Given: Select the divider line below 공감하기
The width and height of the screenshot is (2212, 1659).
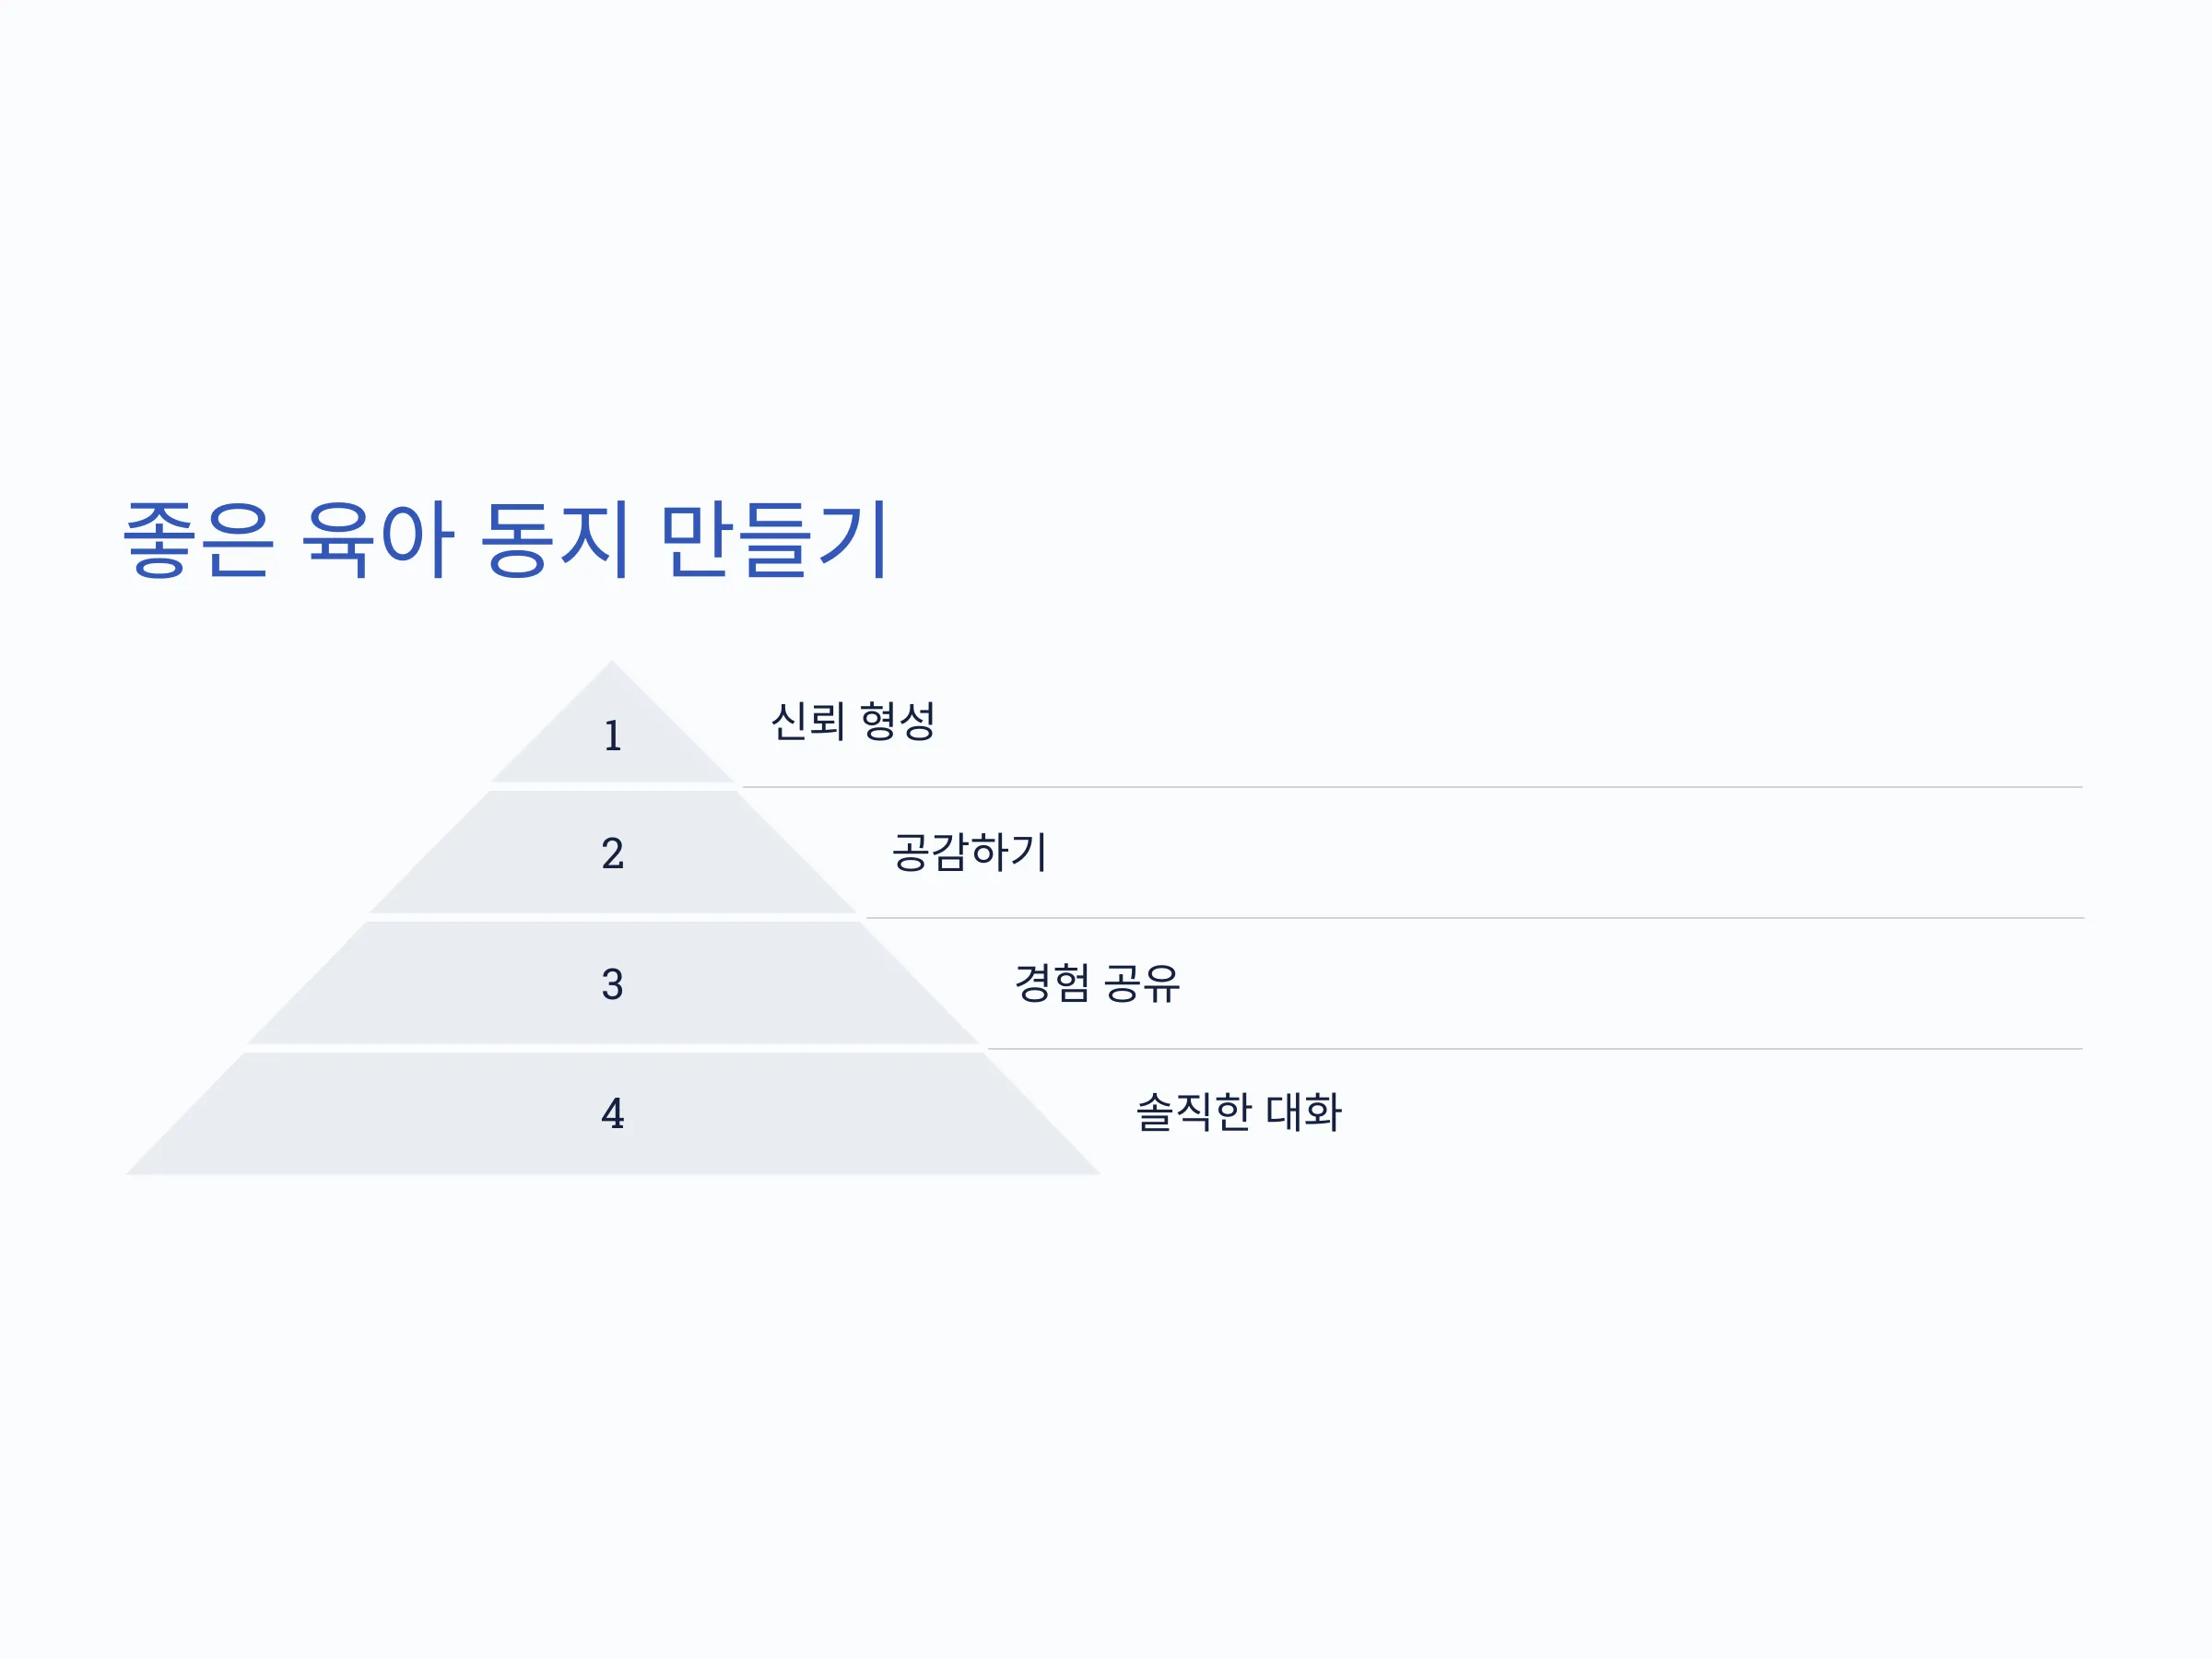Looking at the screenshot, I should pyautogui.click(x=1475, y=918).
